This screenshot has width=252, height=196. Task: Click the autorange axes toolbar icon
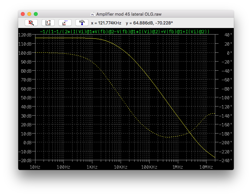click(48, 23)
